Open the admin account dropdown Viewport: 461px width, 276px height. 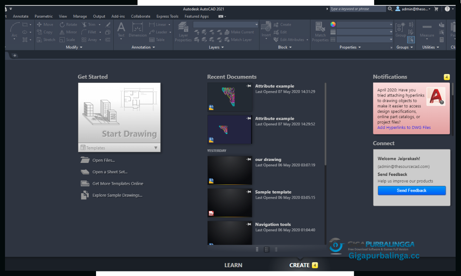pyautogui.click(x=413, y=9)
